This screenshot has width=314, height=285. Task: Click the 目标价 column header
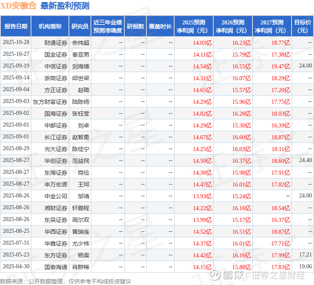(x=303, y=26)
